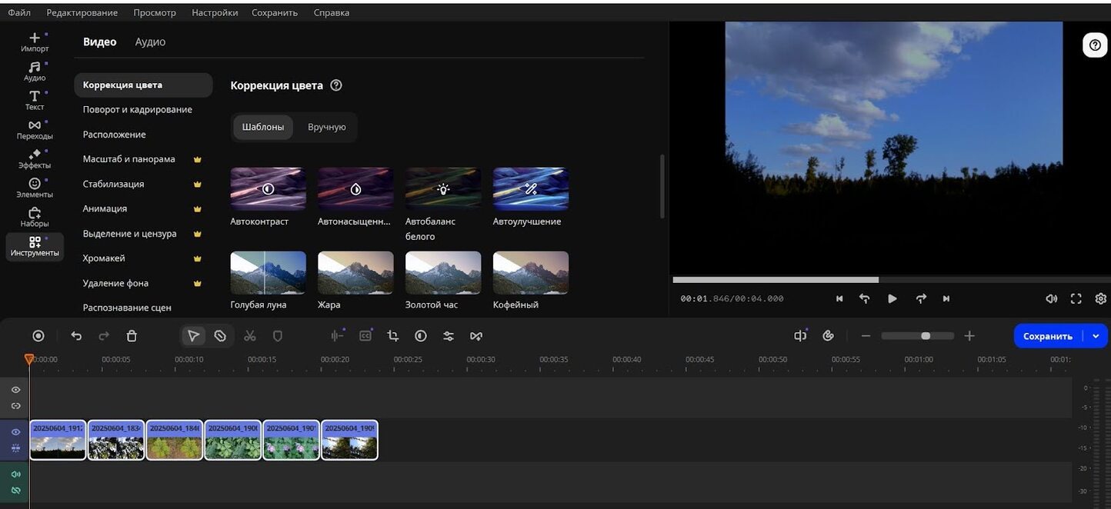The height and width of the screenshot is (509, 1111).
Task: Click the blue Сохранить button
Action: (x=1047, y=336)
